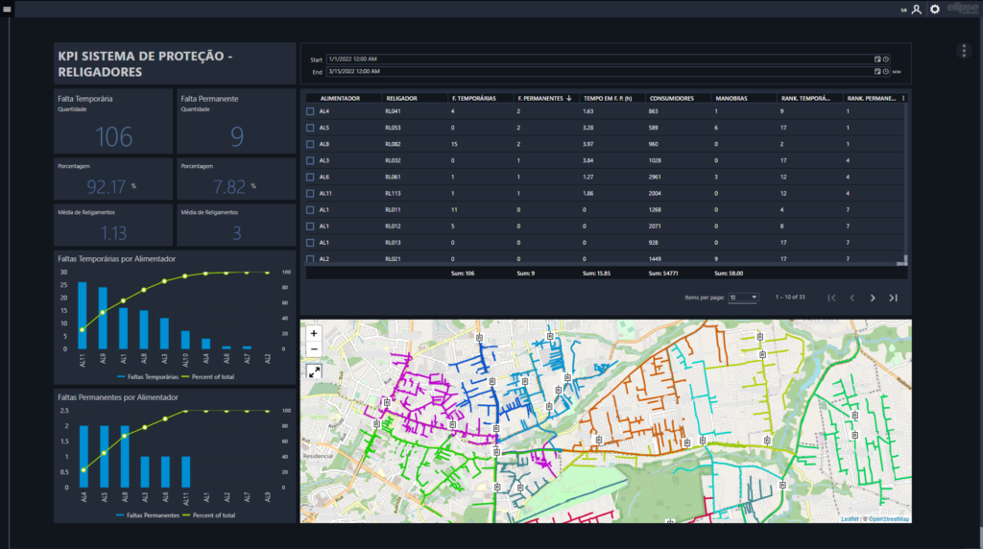The image size is (983, 549).
Task: Open the settings gear icon
Action: (x=935, y=10)
